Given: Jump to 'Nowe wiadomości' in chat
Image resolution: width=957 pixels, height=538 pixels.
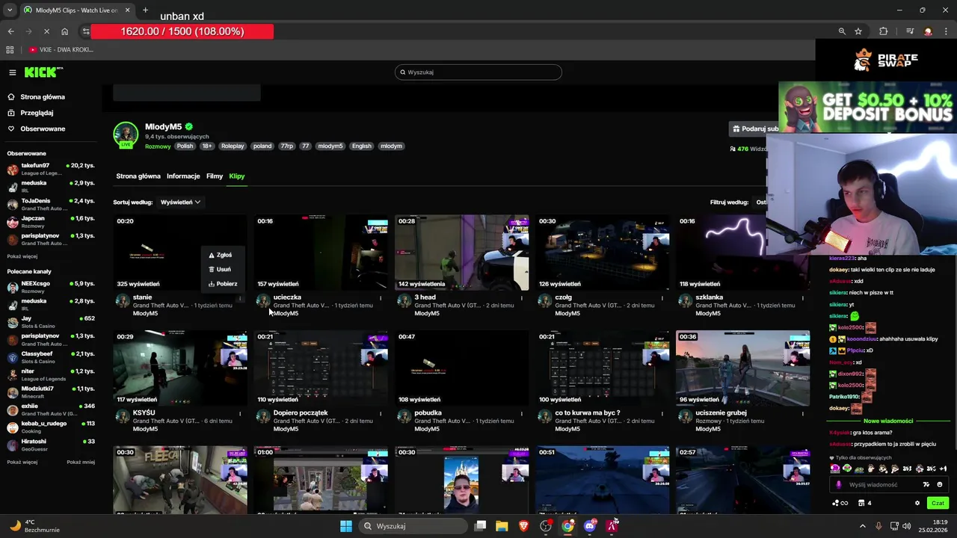Looking at the screenshot, I should coord(888,421).
